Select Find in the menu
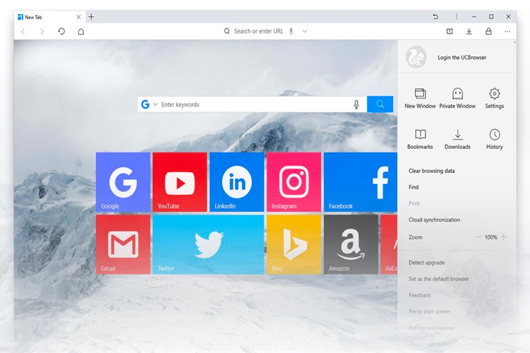The width and height of the screenshot is (530, 353). (413, 187)
